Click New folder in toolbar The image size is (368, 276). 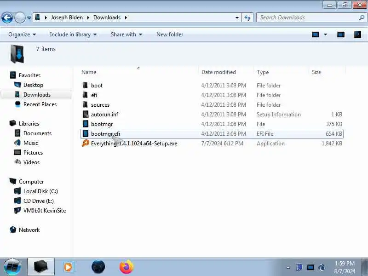tap(170, 34)
